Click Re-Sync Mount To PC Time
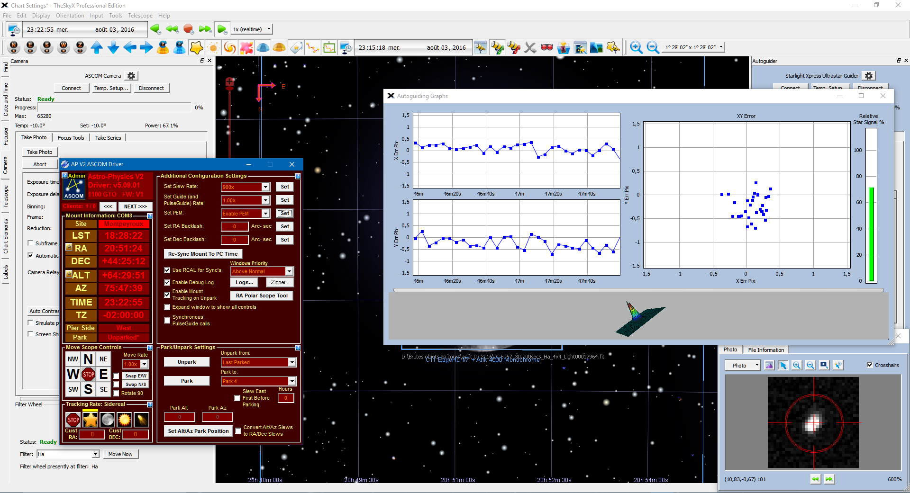This screenshot has height=493, width=910. 202,254
